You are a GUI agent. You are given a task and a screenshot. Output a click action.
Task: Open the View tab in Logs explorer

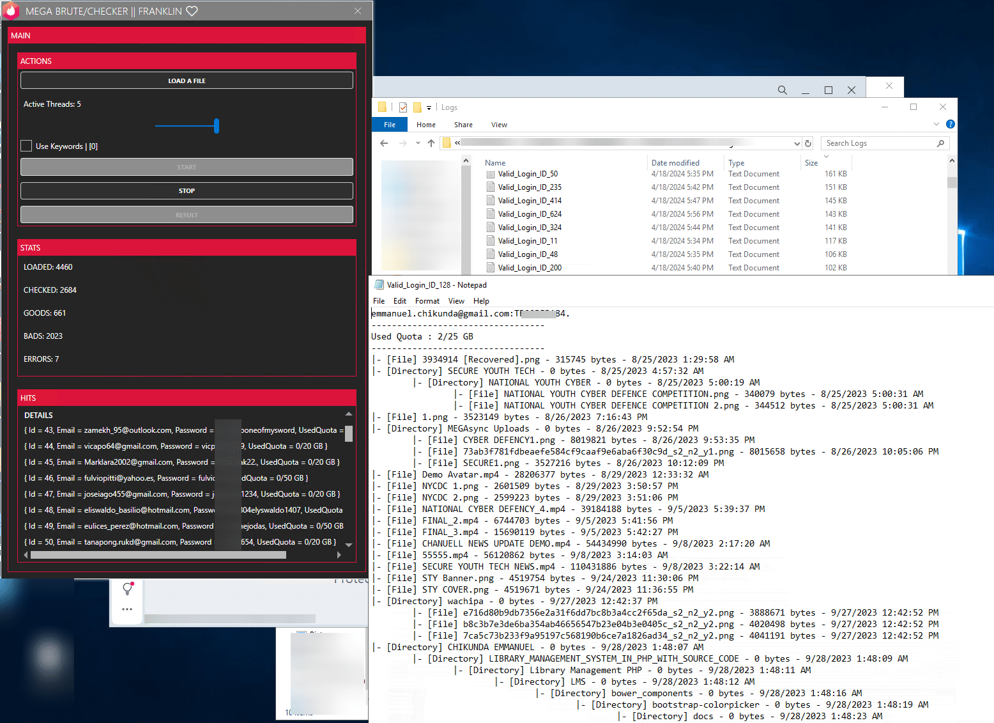[499, 125]
